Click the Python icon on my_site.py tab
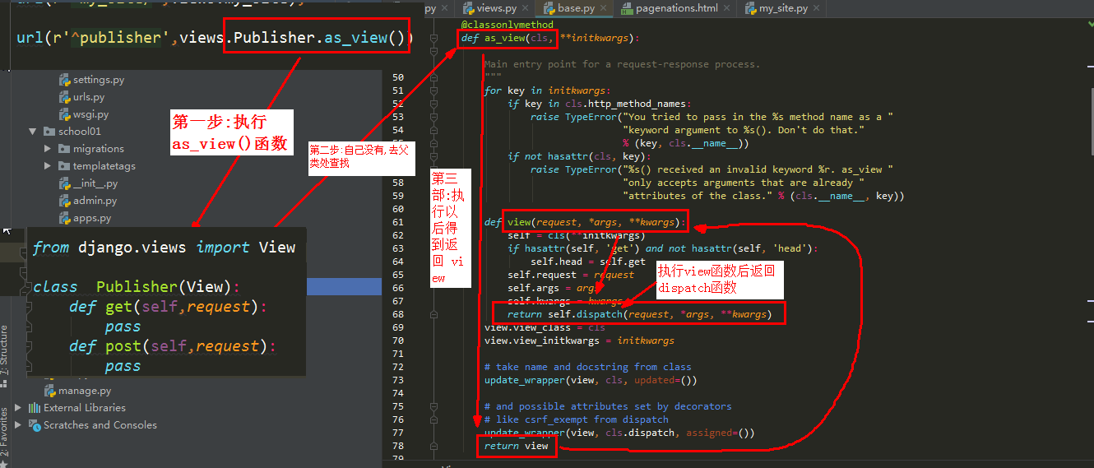The width and height of the screenshot is (1094, 468). 750,8
